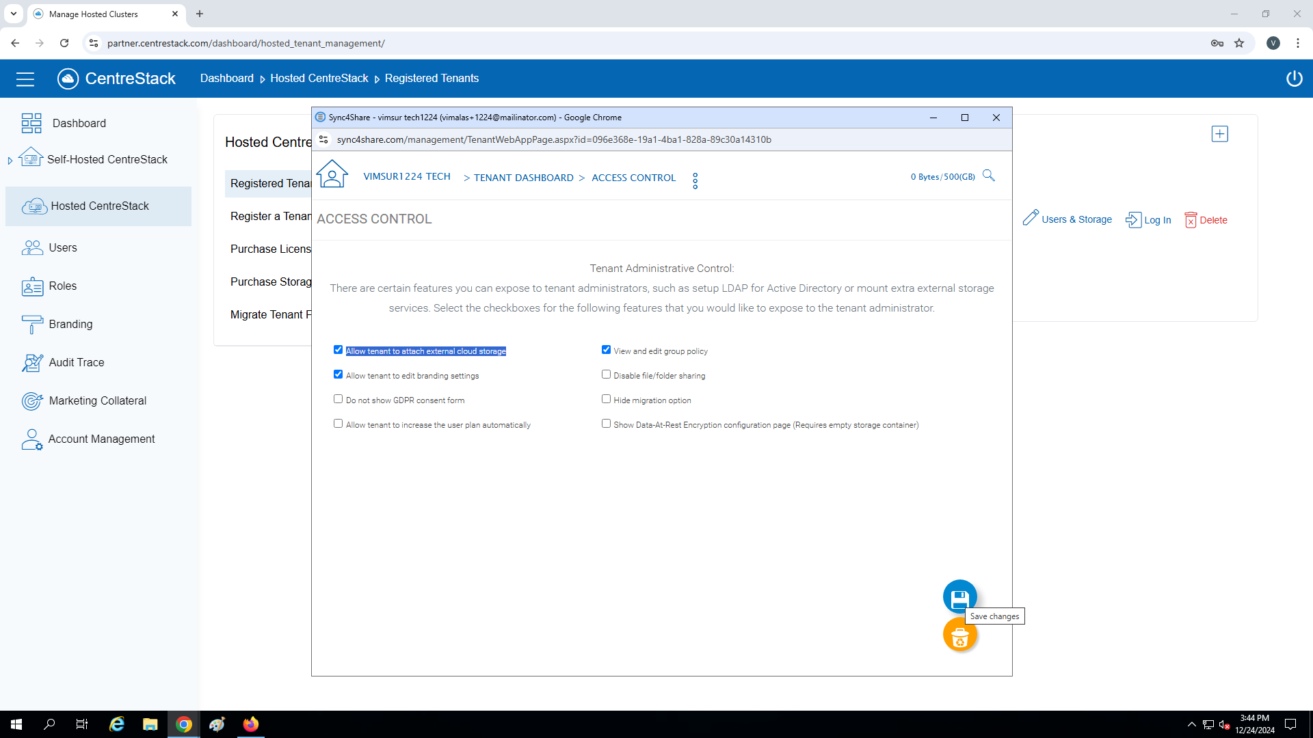Viewport: 1313px width, 738px height.
Task: Click ACCESS CONTROL breadcrumb in popup
Action: [634, 178]
